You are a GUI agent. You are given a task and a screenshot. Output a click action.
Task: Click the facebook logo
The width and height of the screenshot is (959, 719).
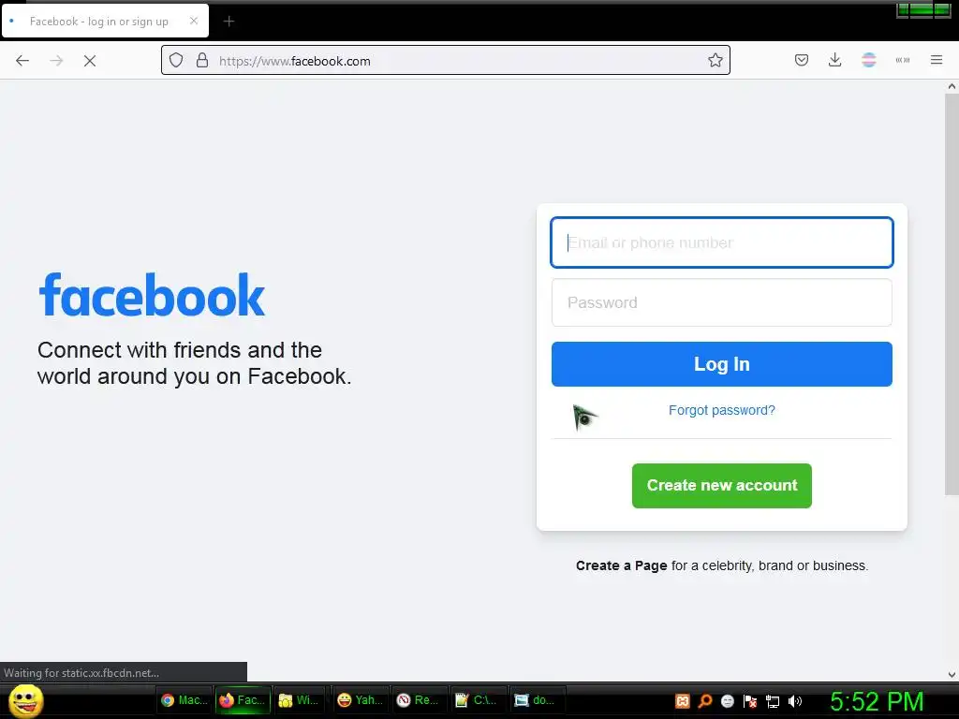point(152,295)
